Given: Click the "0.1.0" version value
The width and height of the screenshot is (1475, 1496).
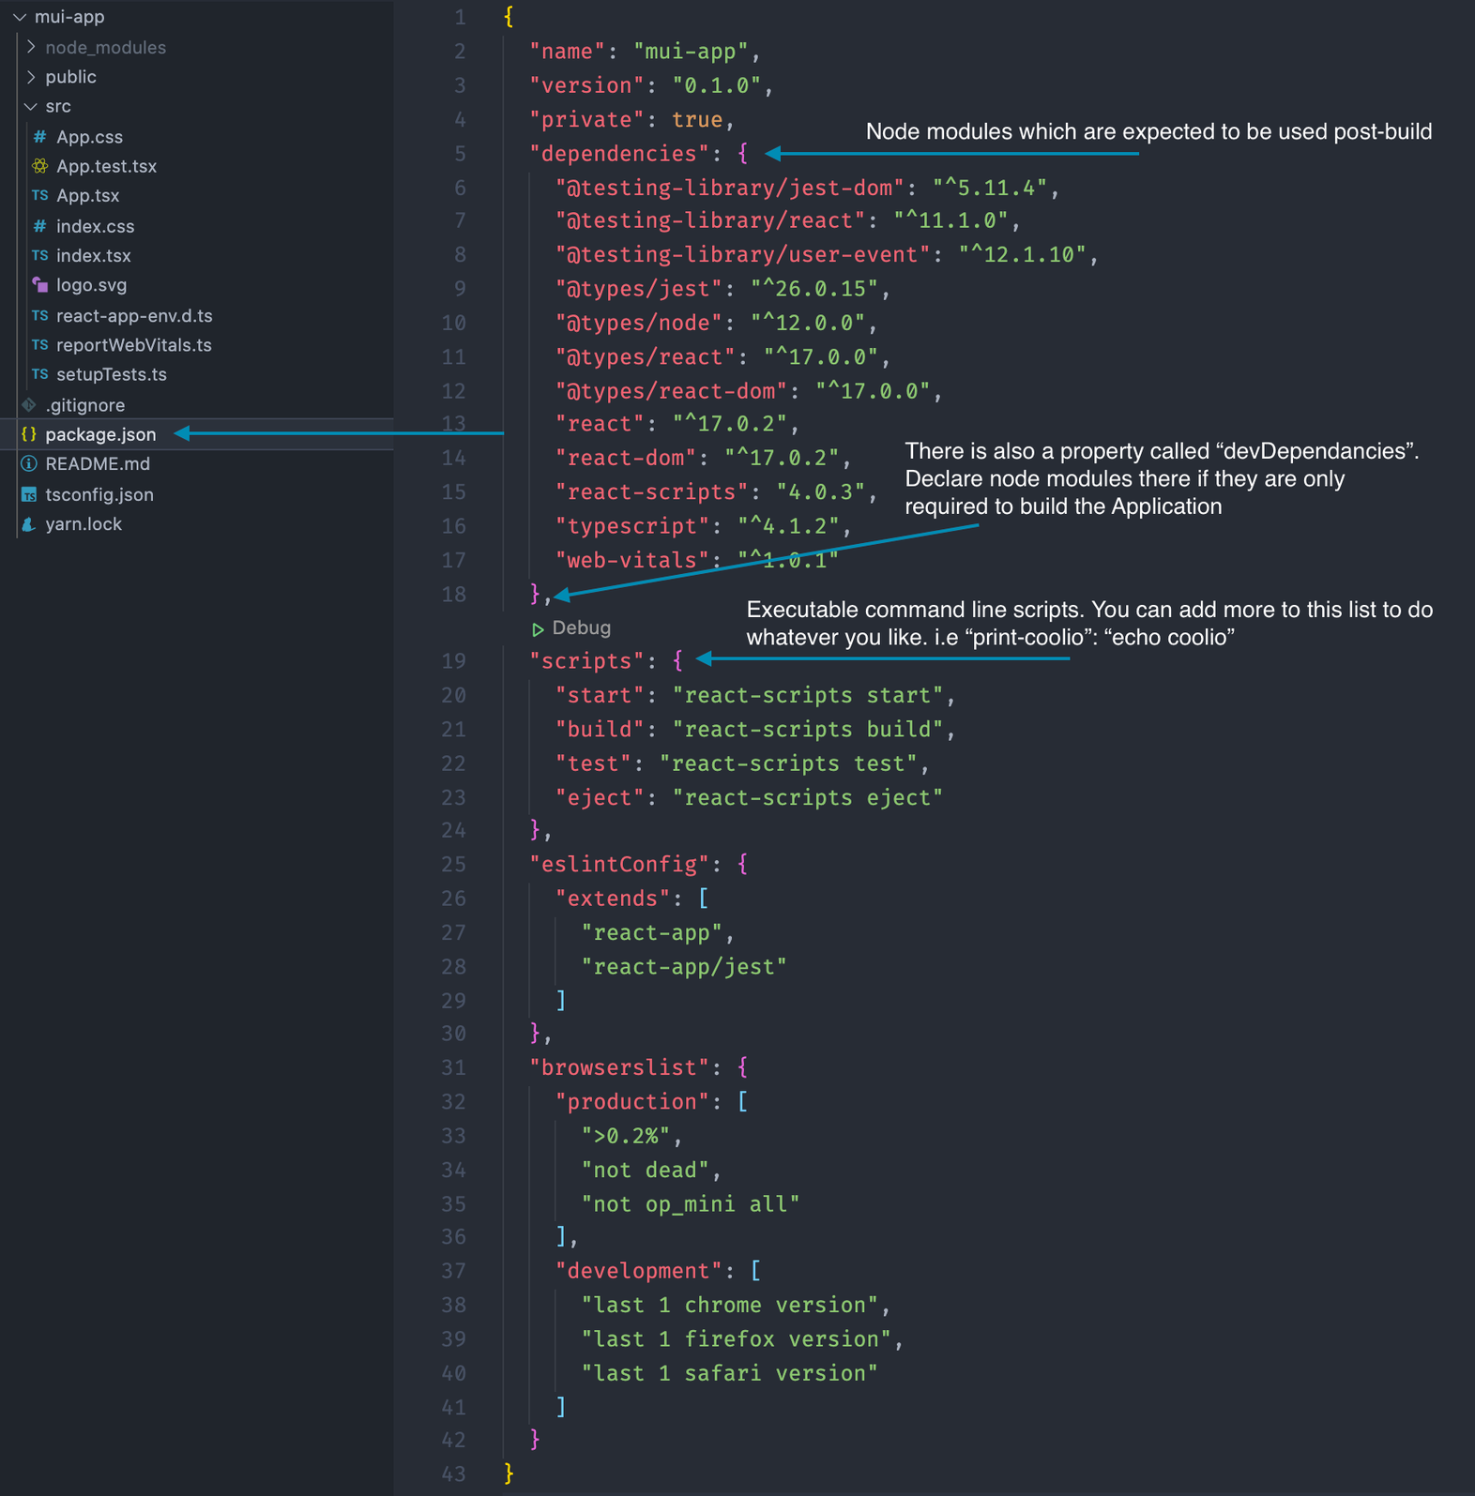Looking at the screenshot, I should 718,85.
